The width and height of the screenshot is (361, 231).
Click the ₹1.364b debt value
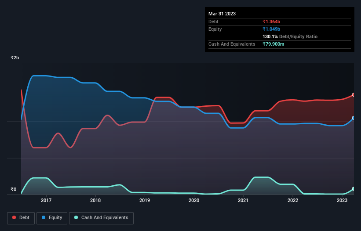click(271, 22)
